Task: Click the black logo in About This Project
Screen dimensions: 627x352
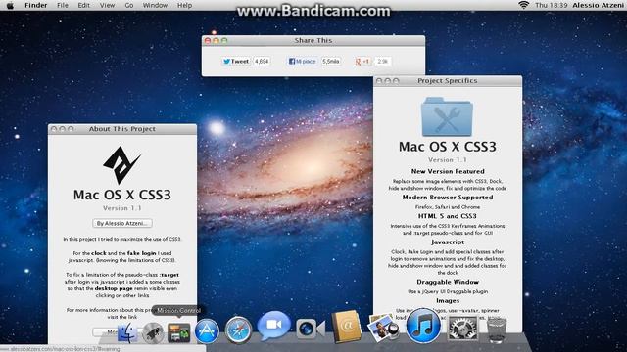Action: [121, 164]
